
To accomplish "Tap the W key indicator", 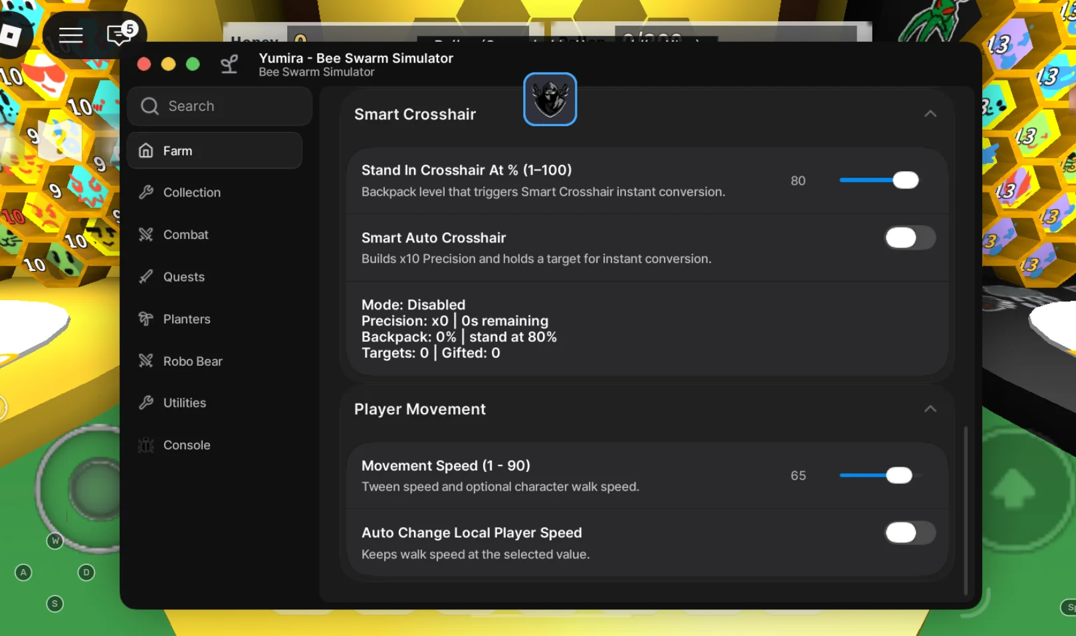I will [x=55, y=541].
